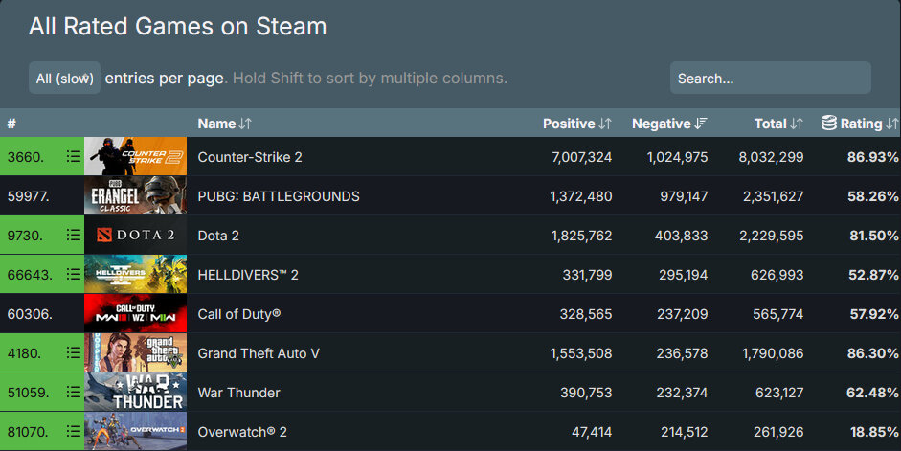
Task: Click the list icon in the Dota 2 row
Action: 73,235
